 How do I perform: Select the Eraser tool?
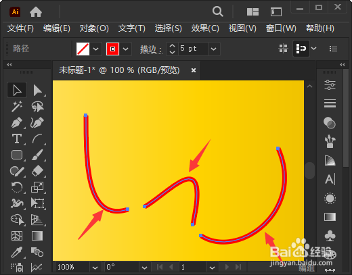37,171
